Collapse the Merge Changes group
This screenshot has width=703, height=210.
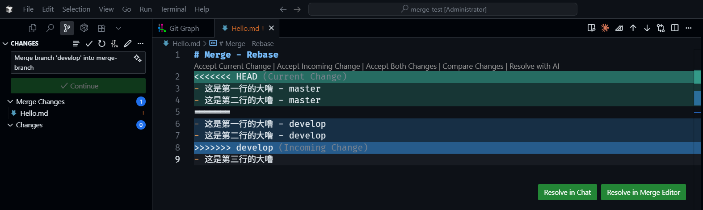point(10,102)
